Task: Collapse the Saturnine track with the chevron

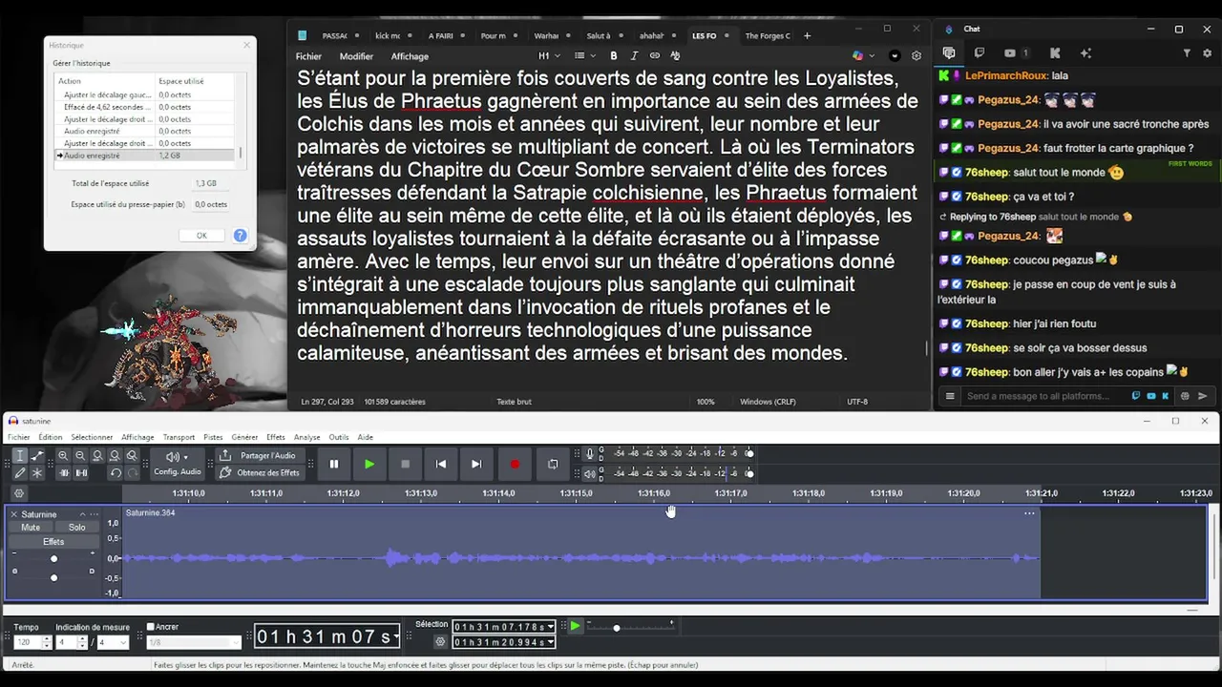Action: coord(82,514)
